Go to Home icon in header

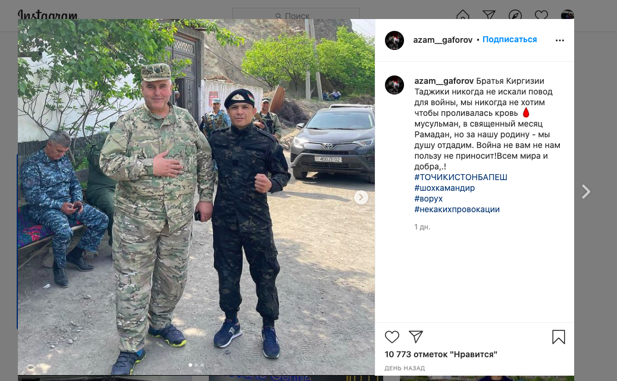[x=463, y=15]
